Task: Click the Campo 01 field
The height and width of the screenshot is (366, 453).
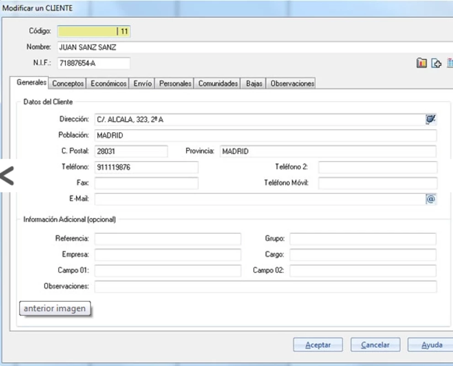Action: point(168,270)
